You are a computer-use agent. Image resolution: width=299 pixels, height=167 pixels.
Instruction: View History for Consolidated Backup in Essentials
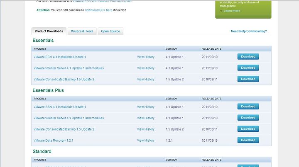[145, 79]
